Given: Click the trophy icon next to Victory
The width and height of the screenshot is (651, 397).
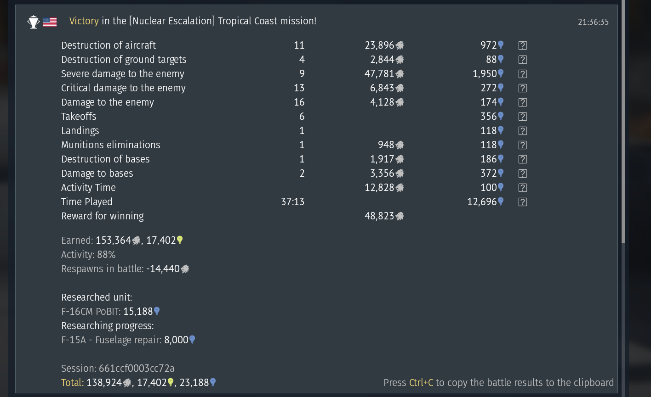Looking at the screenshot, I should (34, 22).
